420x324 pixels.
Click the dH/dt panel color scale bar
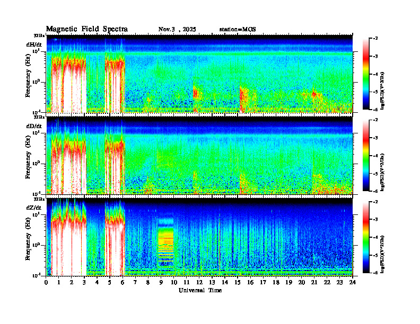366,74
